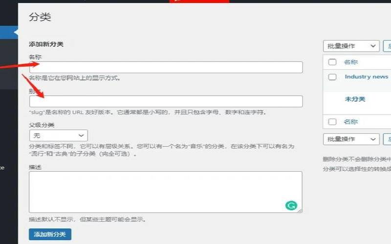
Task: Click the apply button beside top 批量操作
Action: coord(387,46)
